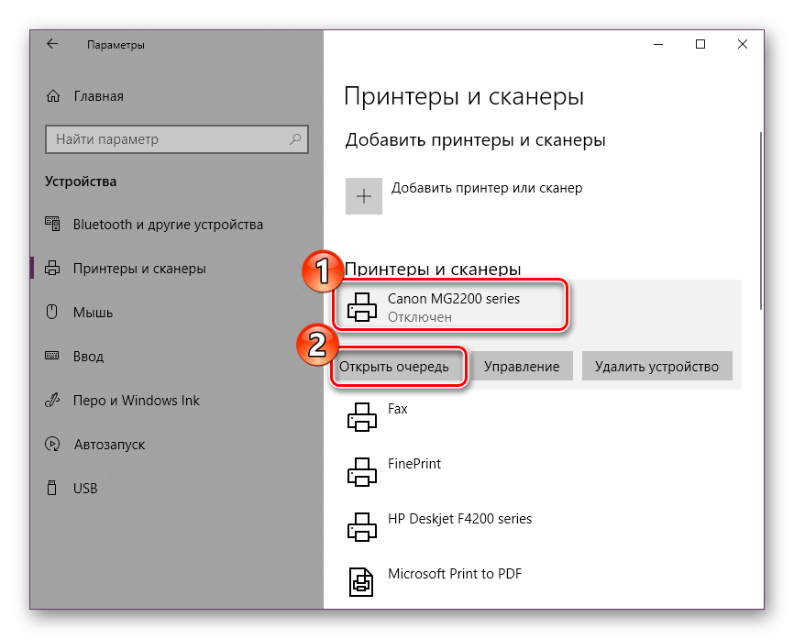Select the Fax printer icon
This screenshot has width=794, height=639.
[x=362, y=418]
